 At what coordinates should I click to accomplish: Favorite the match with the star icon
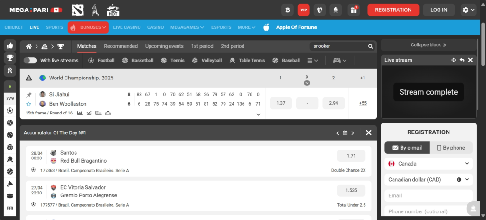[x=29, y=104]
